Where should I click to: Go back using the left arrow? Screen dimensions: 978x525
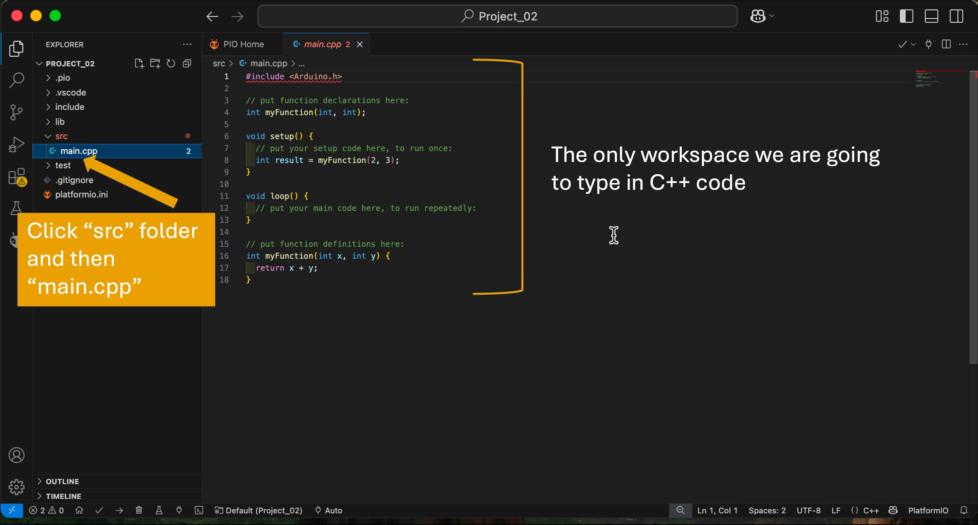point(212,16)
